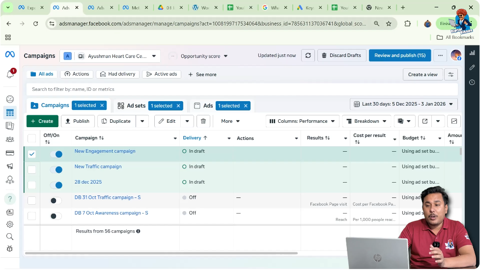This screenshot has width=480, height=270.
Task: Click the filter settings icon beside Create a view
Action: 451,75
